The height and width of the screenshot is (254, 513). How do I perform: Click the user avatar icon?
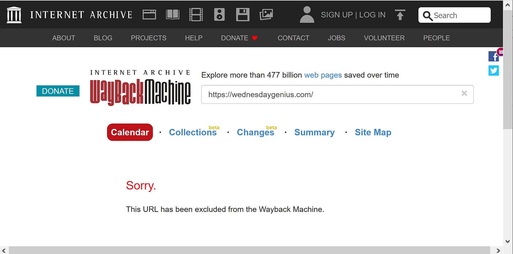click(307, 15)
